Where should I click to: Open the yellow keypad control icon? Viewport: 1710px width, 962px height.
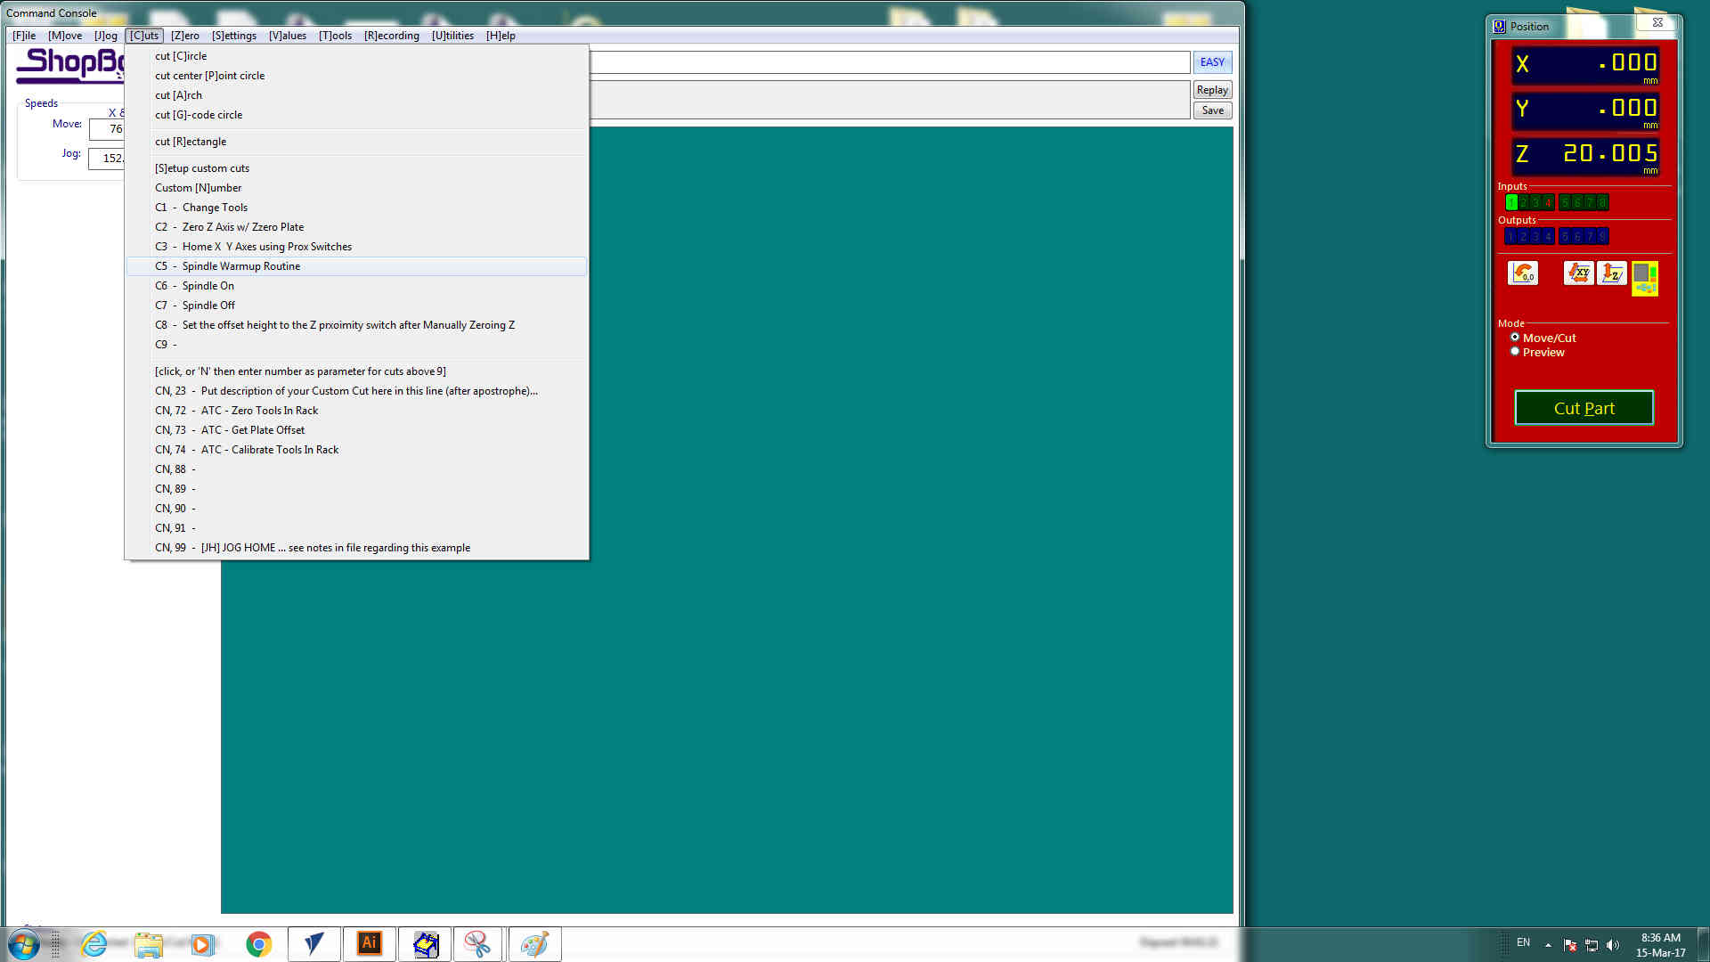1645,278
